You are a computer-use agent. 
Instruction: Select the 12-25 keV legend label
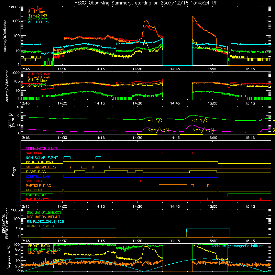(x=38, y=15)
